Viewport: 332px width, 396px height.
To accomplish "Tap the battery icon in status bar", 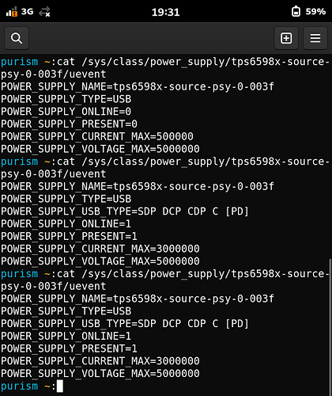I will point(296,12).
